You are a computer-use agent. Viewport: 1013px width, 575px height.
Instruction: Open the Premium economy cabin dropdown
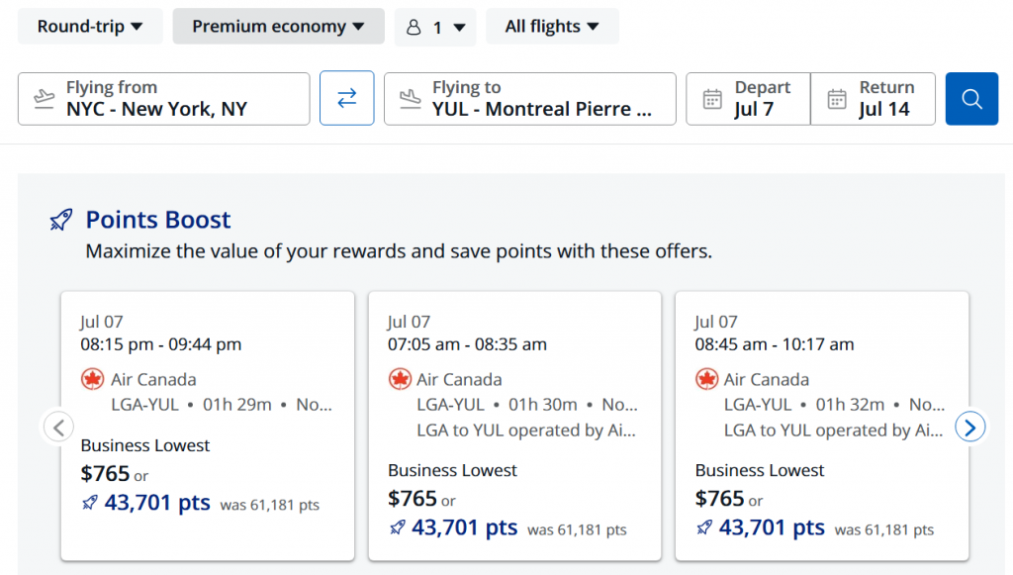point(278,27)
